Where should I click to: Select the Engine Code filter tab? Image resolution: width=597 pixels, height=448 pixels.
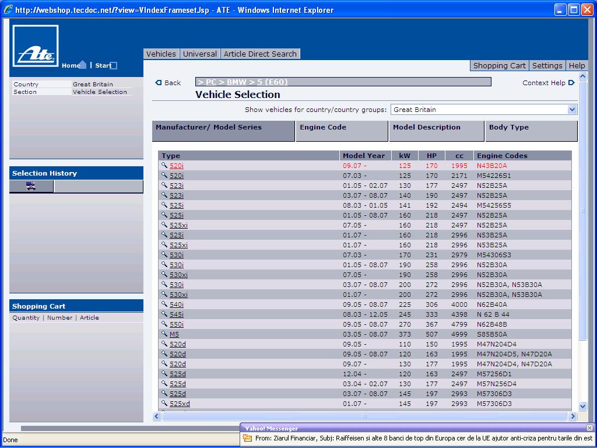pos(342,131)
